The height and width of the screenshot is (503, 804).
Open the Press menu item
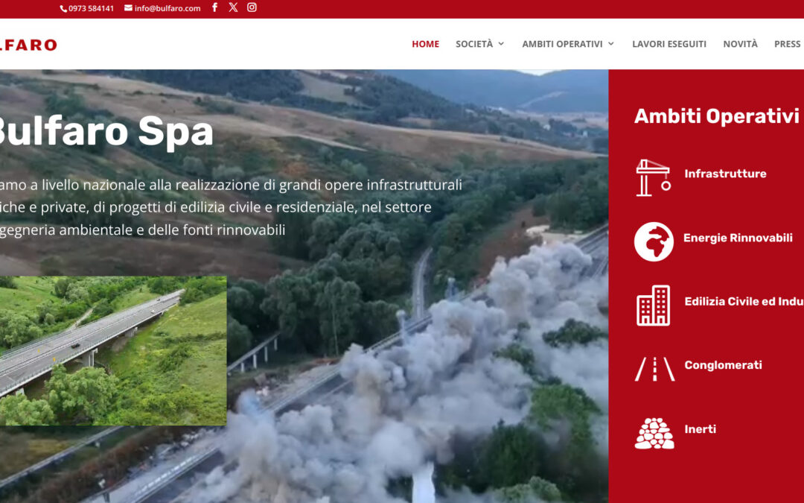pyautogui.click(x=788, y=44)
